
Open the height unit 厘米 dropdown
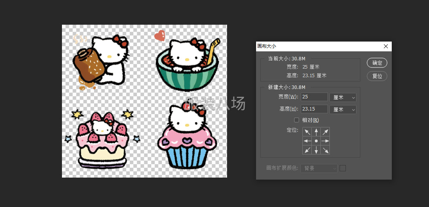[343, 109]
